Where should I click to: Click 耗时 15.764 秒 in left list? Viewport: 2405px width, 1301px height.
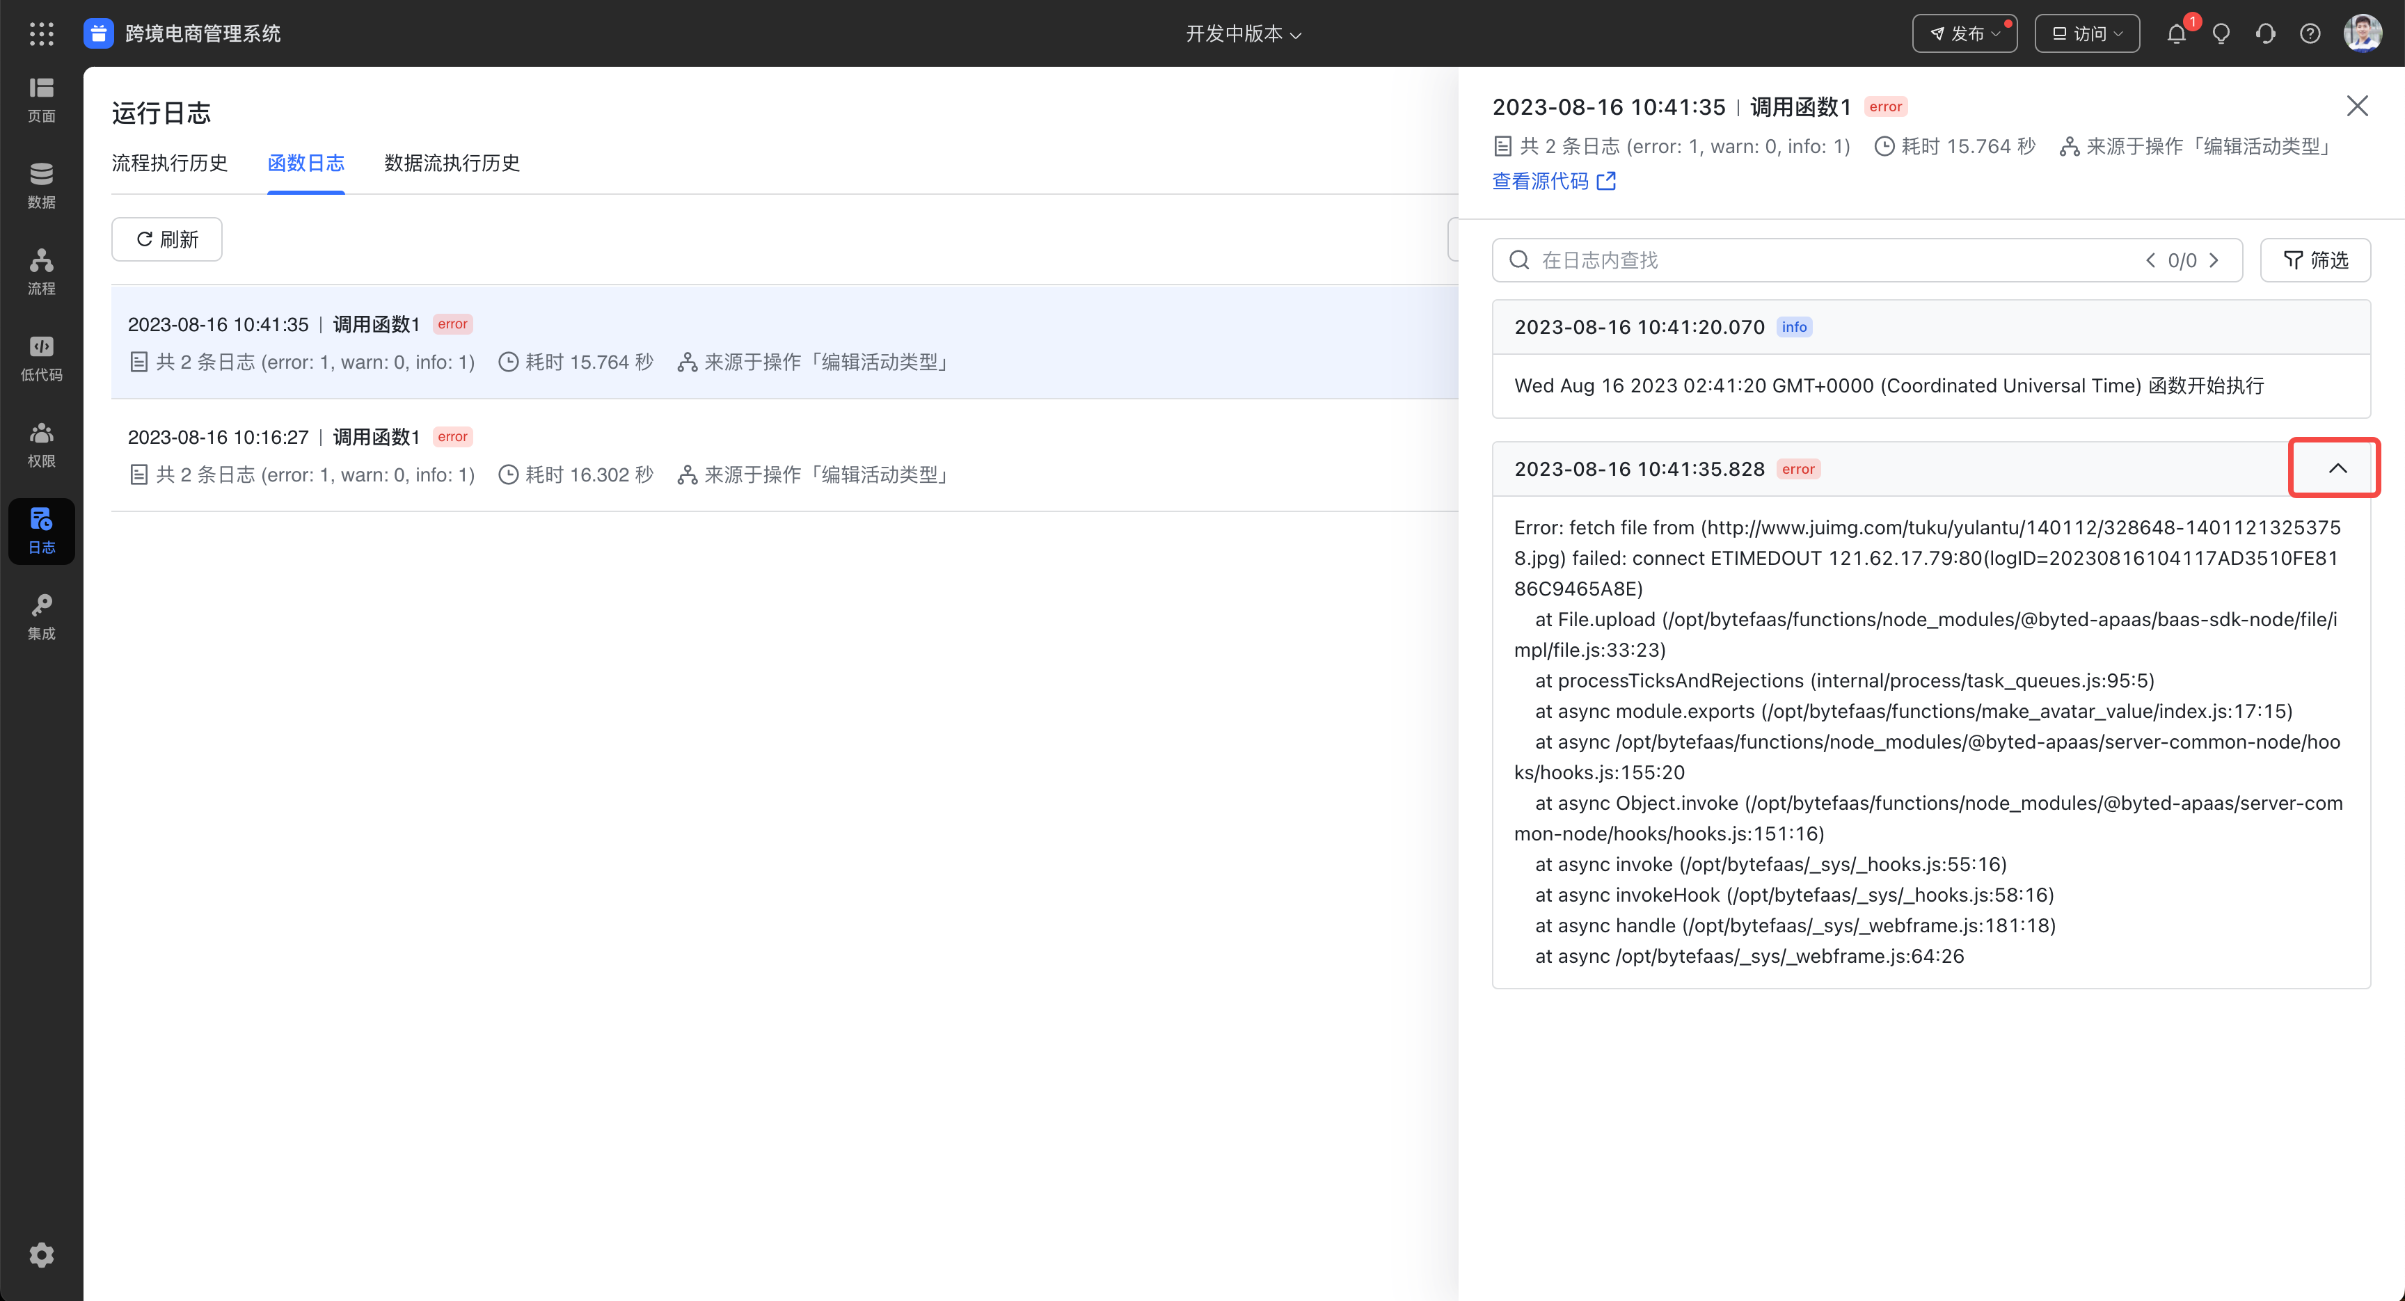pos(589,362)
